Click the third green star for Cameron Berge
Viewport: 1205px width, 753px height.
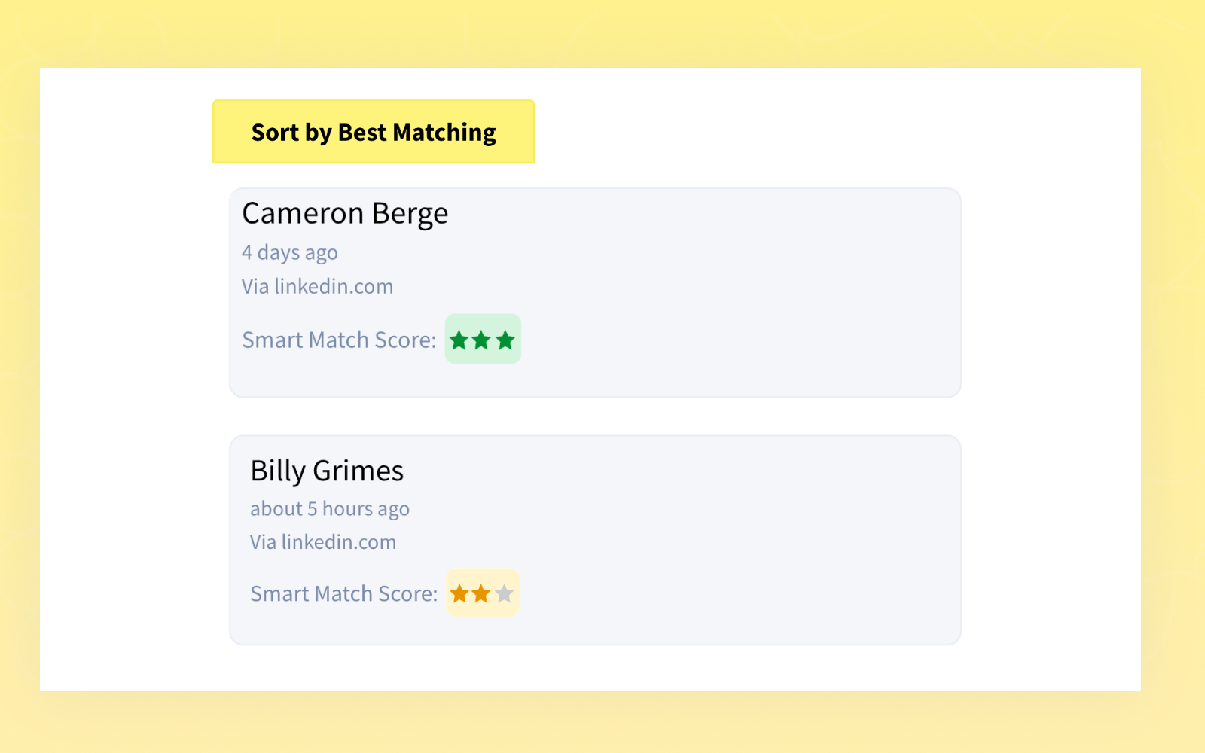[x=505, y=340]
